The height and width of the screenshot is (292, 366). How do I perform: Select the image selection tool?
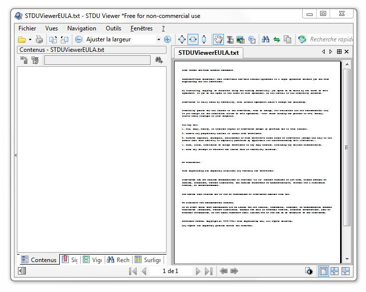pyautogui.click(x=240, y=40)
